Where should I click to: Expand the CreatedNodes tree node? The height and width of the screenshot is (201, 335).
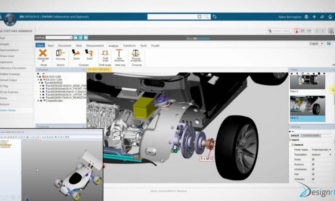point(38,100)
